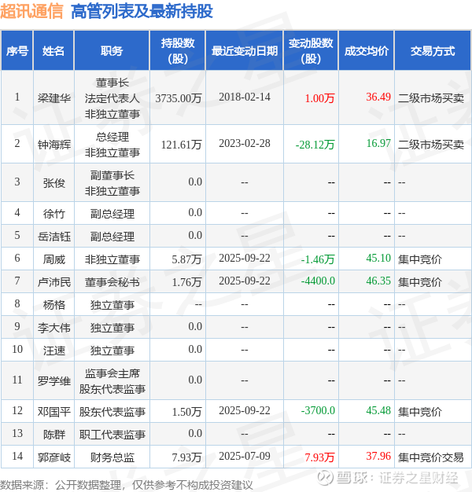The height and width of the screenshot is (492, 472).
Task: Click the name 汪速
Action: (x=54, y=351)
